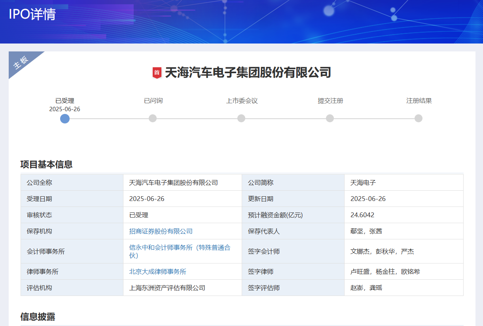Click the 上海东洲资产评估有限公司 cell
Image resolution: width=483 pixels, height=326 pixels.
167,288
